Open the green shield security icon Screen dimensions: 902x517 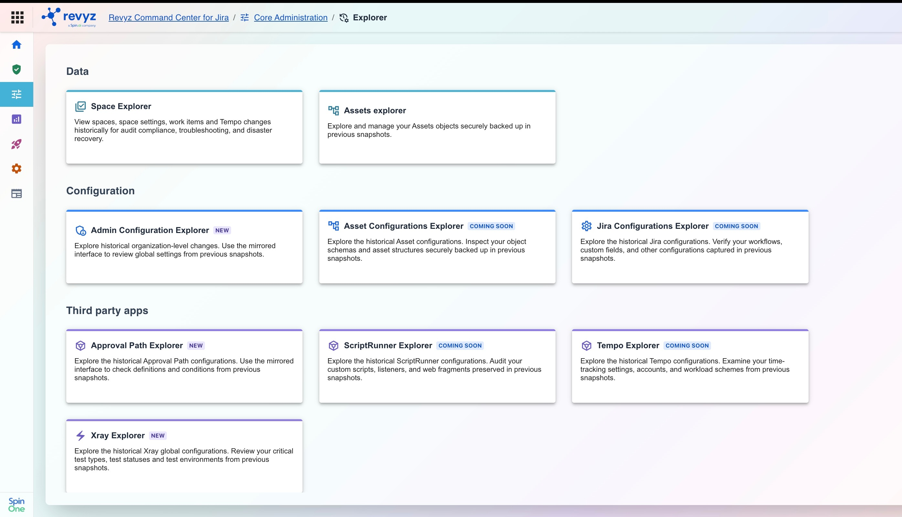click(16, 70)
